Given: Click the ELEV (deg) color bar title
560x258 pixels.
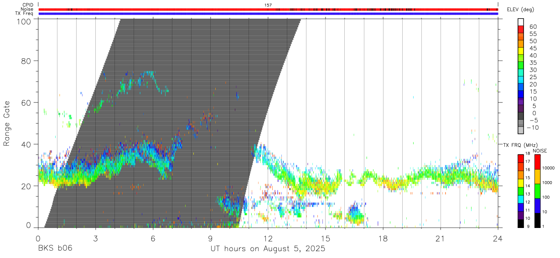Looking at the screenshot, I should (x=520, y=9).
